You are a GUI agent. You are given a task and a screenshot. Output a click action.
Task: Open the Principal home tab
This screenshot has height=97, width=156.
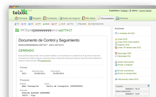coord(21,18)
